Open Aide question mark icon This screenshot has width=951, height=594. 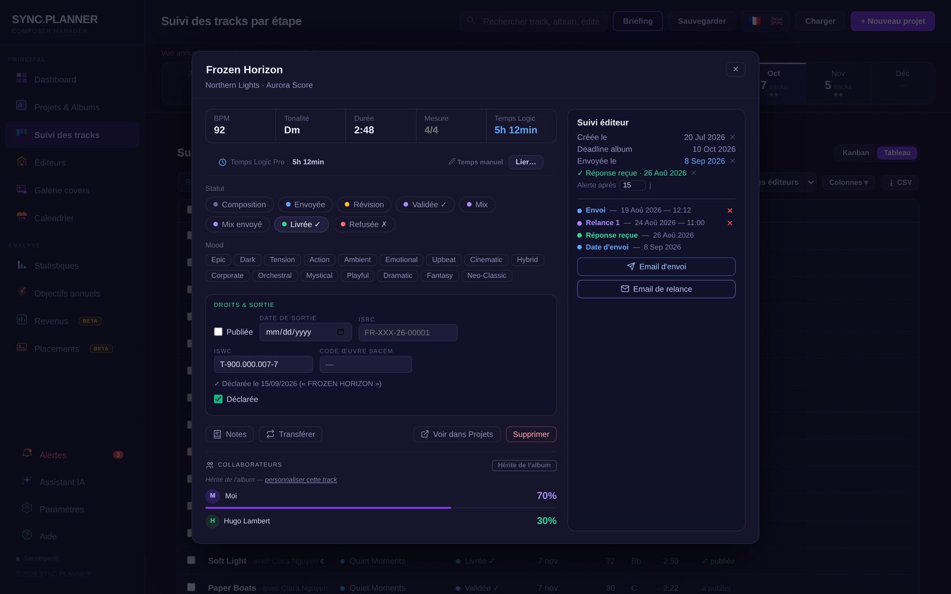point(27,535)
